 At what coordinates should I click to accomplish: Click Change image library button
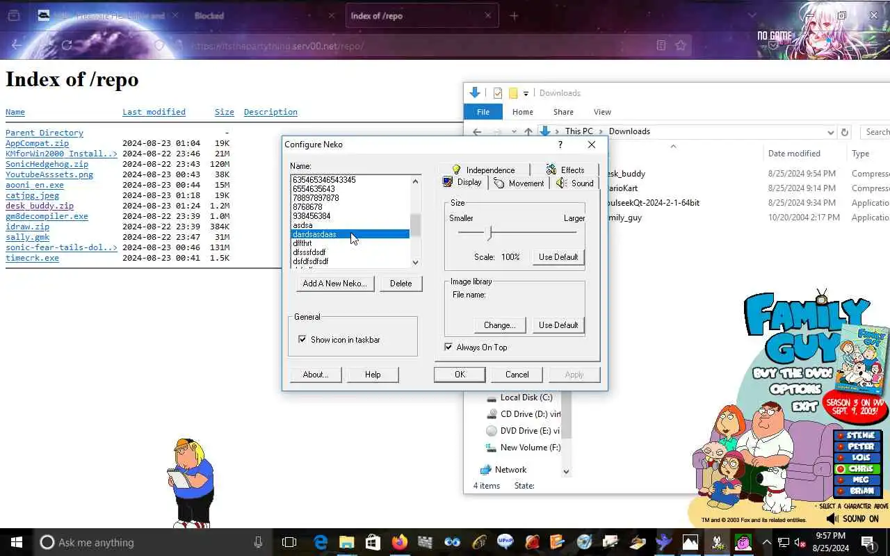click(x=499, y=325)
